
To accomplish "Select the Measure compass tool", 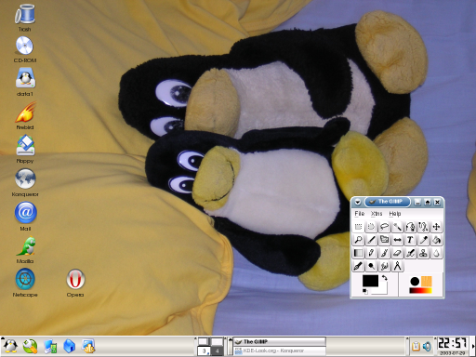I will (x=397, y=266).
